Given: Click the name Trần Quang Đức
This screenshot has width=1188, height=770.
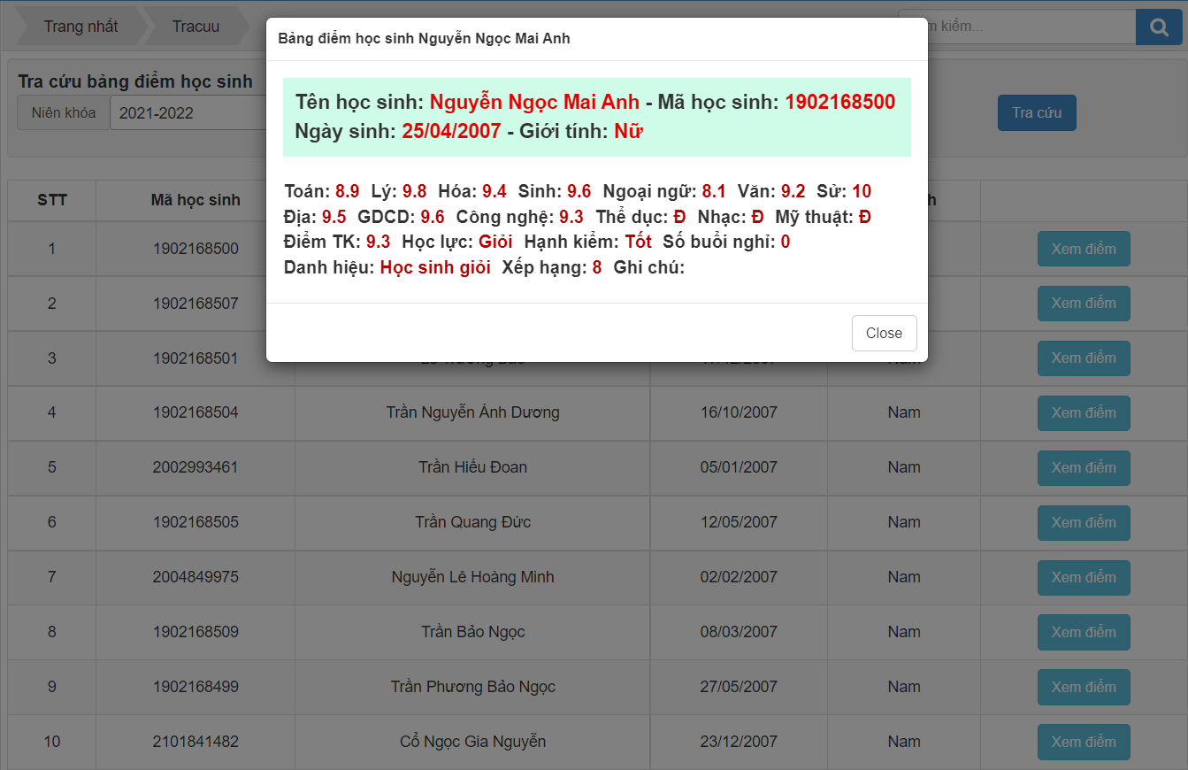Looking at the screenshot, I should pos(472,522).
